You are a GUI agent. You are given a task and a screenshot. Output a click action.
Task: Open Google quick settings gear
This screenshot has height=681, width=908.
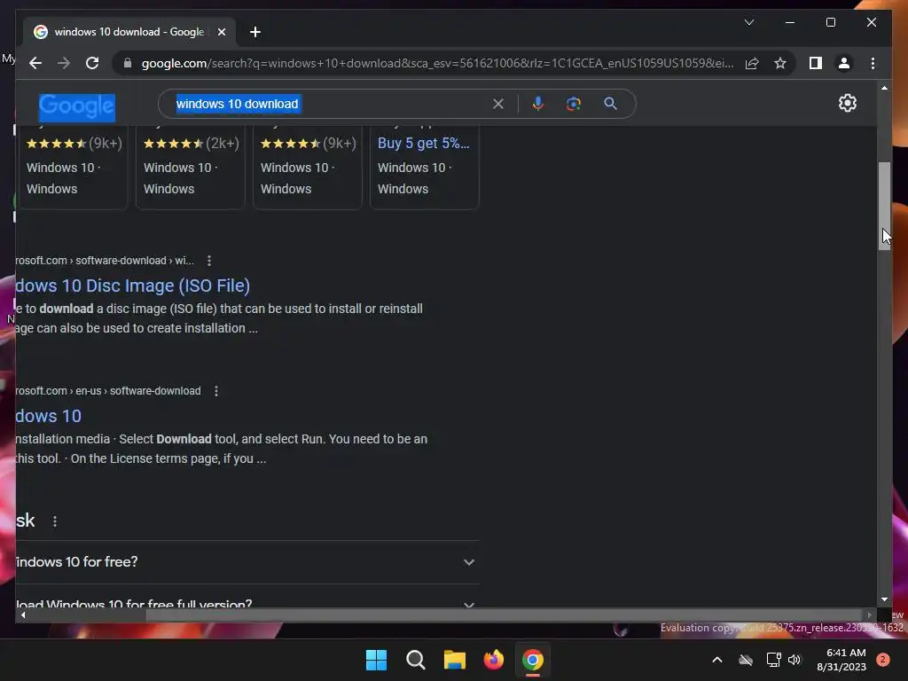tap(847, 103)
